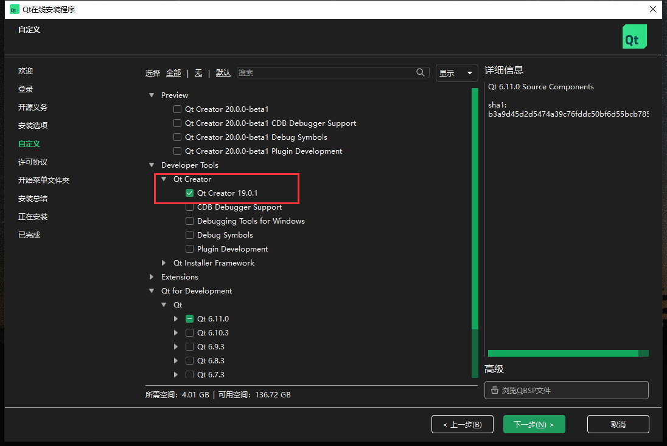667x446 pixels.
Task: Expand the Qt 6.10.3 node arrow
Action: point(176,332)
